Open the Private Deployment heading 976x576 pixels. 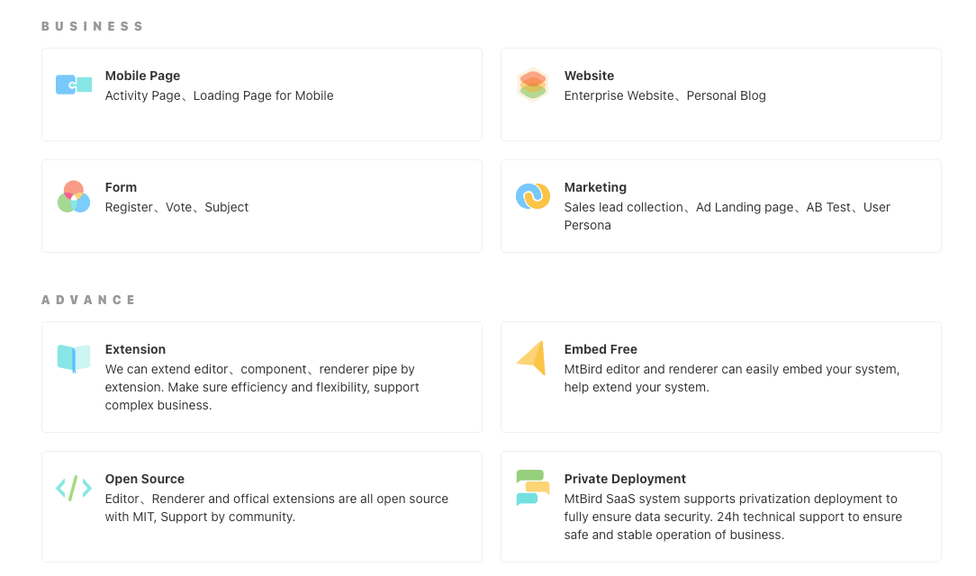click(x=625, y=479)
